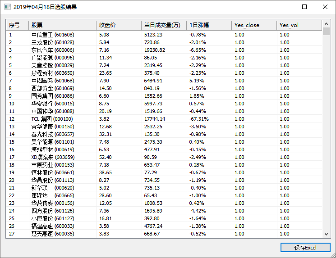The width and height of the screenshot is (336, 258).
Task: Maximize the 选股结果 window
Action: tap(304, 7)
